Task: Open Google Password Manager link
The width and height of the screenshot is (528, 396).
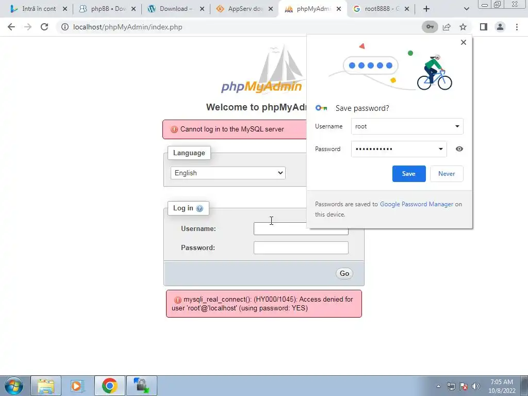Action: 417,204
